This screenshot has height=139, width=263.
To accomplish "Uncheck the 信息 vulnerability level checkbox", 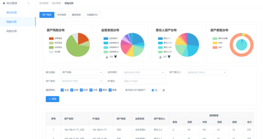I will point(72,90).
